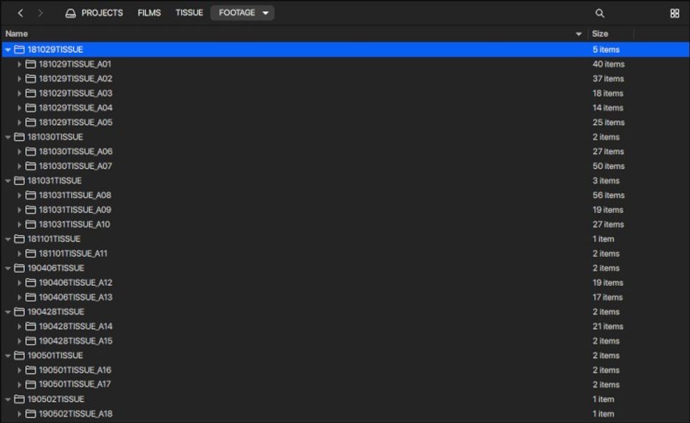
Task: Open the FOOTAGE path dropdown arrow
Action: 265,13
